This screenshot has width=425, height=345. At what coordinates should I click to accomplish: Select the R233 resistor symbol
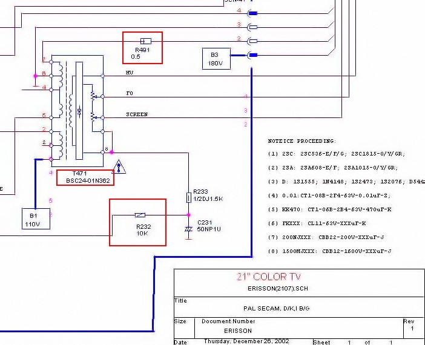(189, 197)
